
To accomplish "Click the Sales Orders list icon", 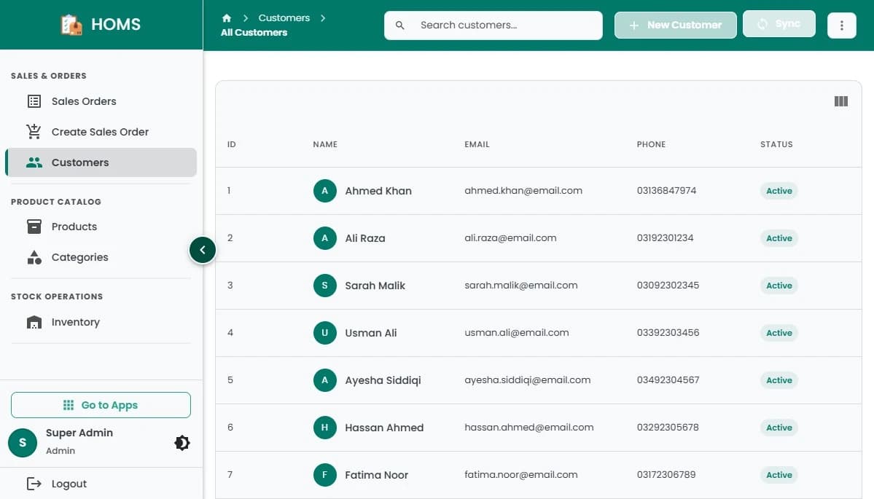I will point(34,101).
